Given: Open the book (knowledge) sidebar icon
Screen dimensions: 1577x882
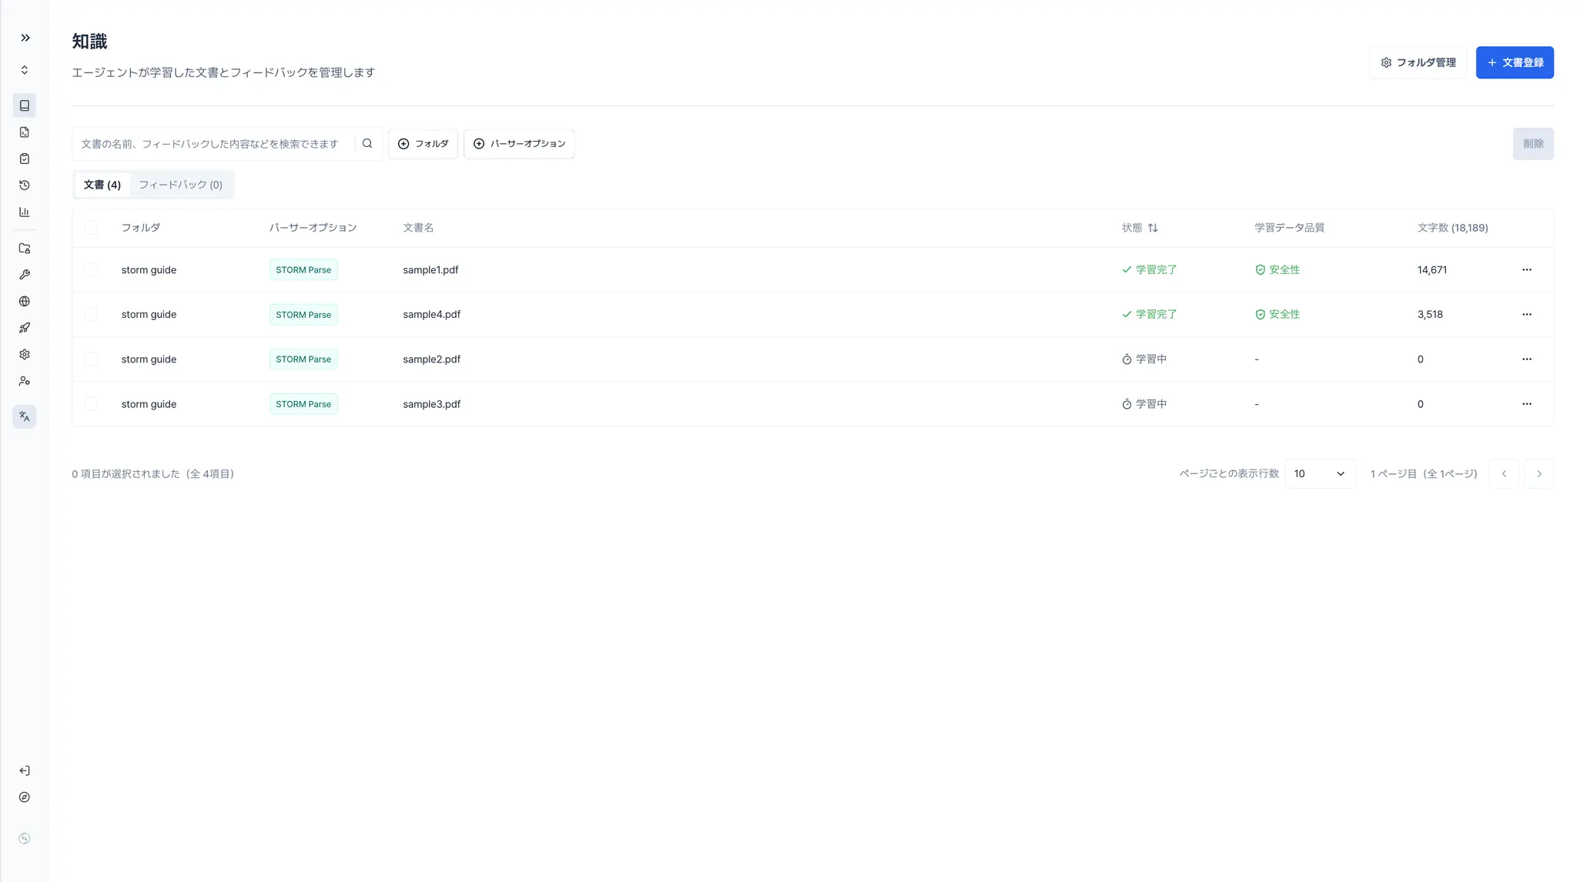Looking at the screenshot, I should coord(25,105).
